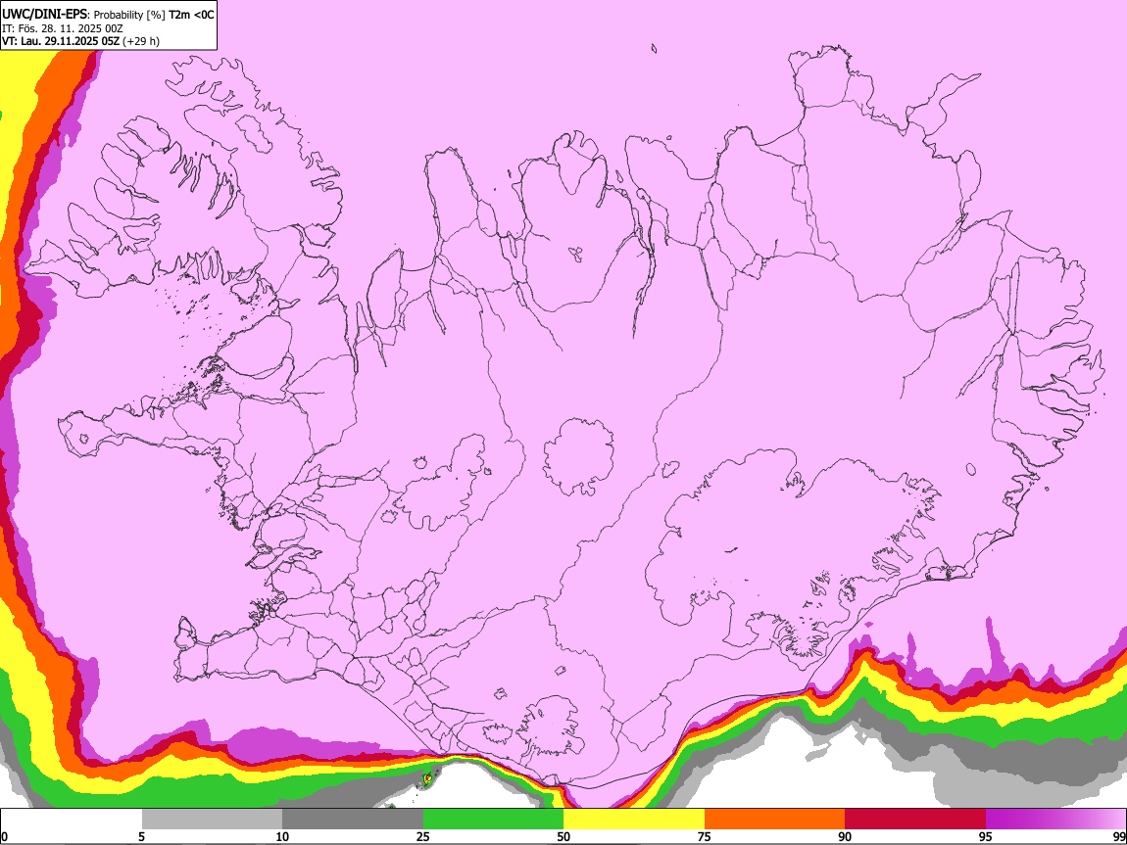
Task: Click the purple 95-99% legend swatch
Action: (1055, 820)
